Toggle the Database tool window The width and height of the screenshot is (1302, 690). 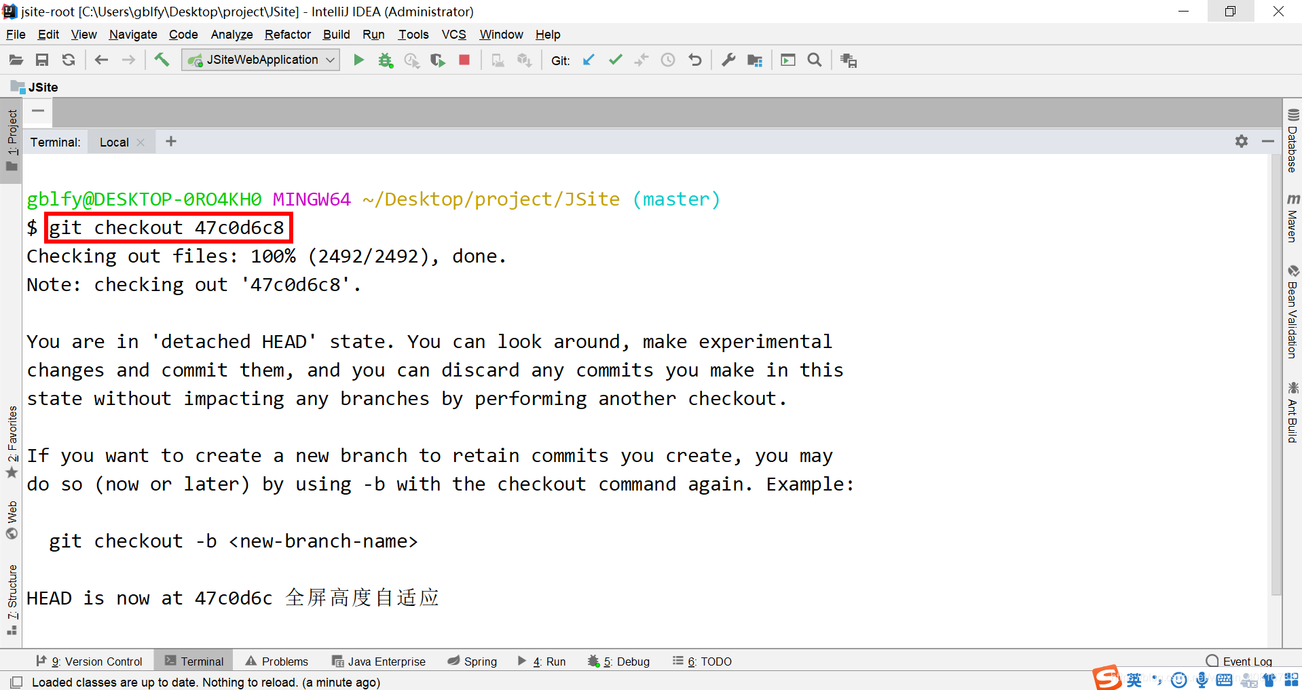tap(1292, 140)
